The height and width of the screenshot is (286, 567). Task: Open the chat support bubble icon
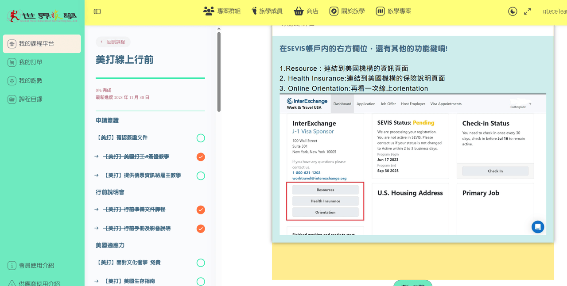click(538, 227)
